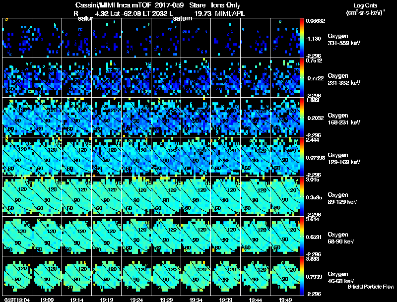The width and height of the screenshot is (397, 302).
Task: Click the Cassini/MIMI Inca mTOF title text
Action: click(113, 5)
